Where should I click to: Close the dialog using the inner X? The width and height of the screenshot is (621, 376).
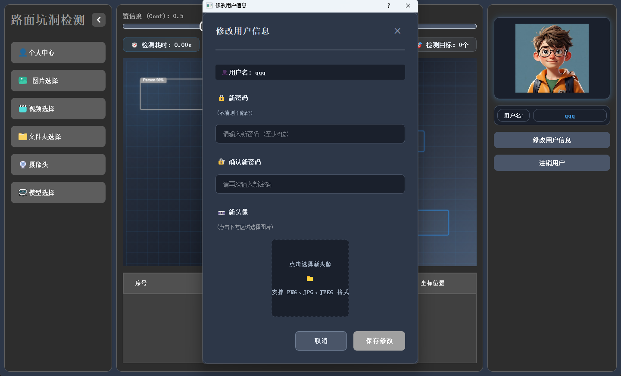(397, 31)
